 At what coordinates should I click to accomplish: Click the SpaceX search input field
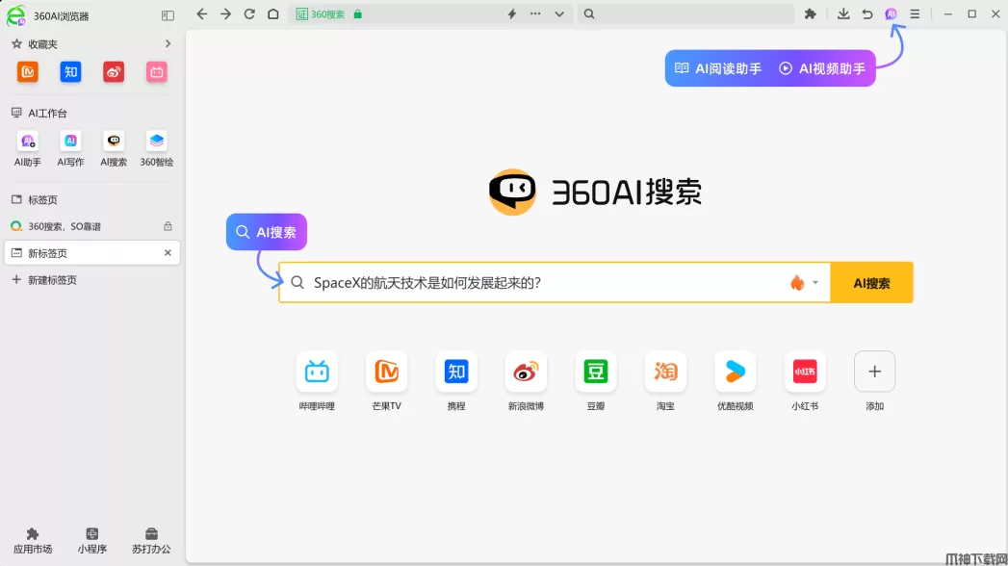coord(539,283)
